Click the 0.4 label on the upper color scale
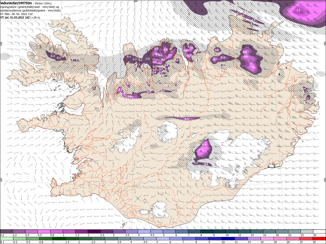 click(x=27, y=235)
